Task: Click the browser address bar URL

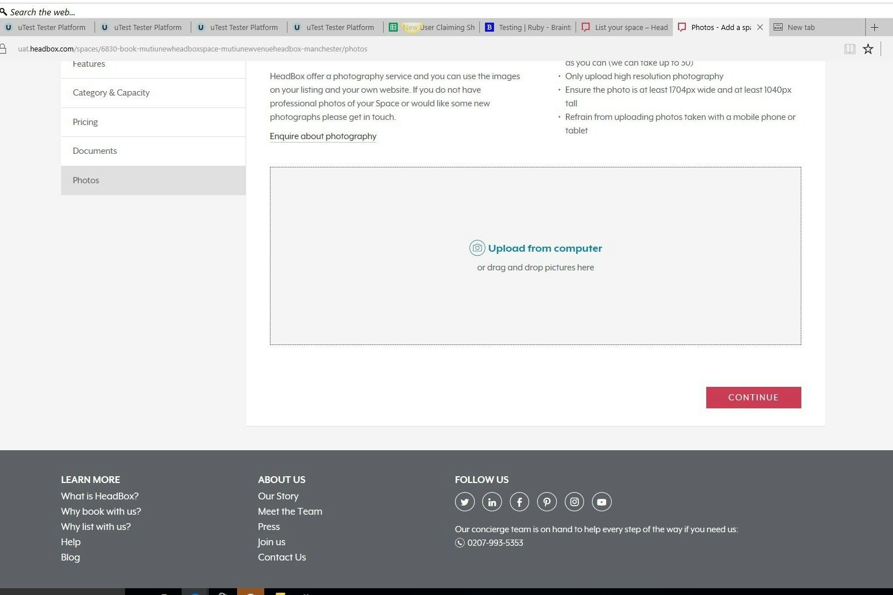Action: click(x=192, y=49)
